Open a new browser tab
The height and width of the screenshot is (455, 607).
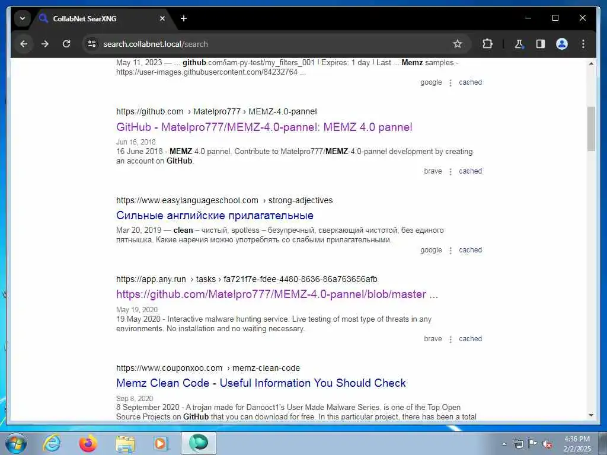pos(184,18)
